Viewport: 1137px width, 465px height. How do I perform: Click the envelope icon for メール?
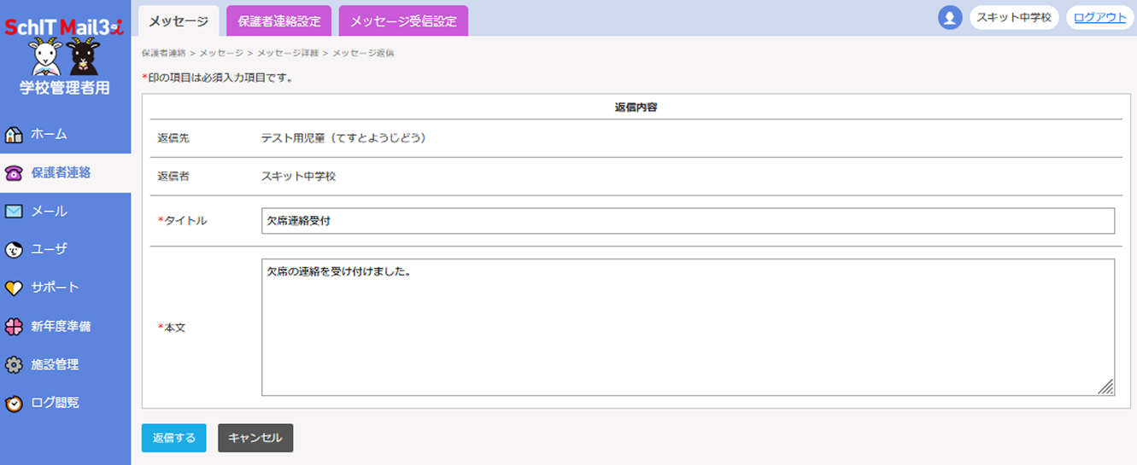click(14, 212)
